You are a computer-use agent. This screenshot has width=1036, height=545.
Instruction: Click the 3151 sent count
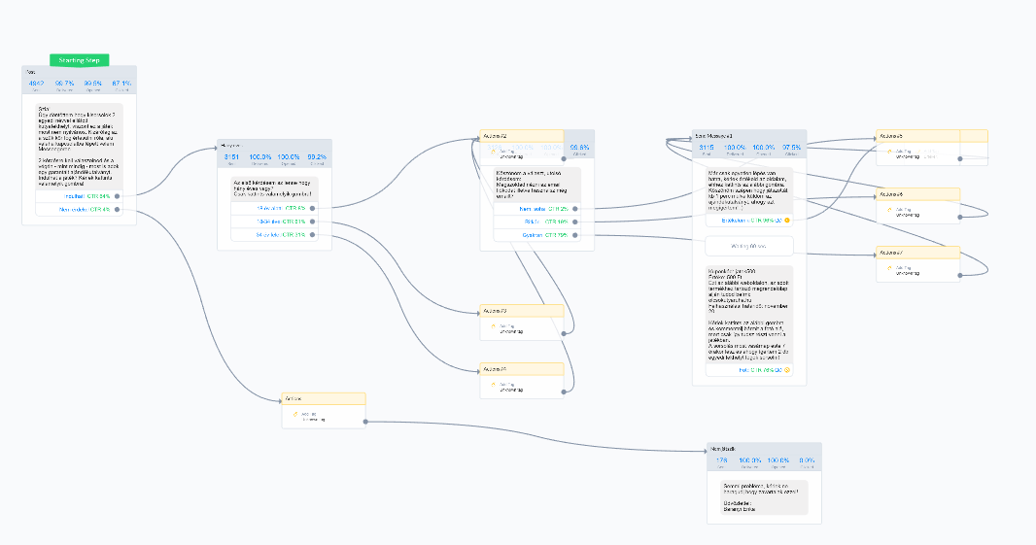tap(231, 158)
